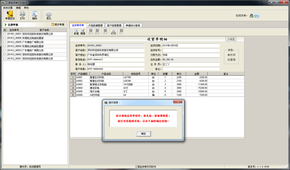Click the green arrow beside 全部单据
This screenshot has width=290, height=170.
coord(5,25)
